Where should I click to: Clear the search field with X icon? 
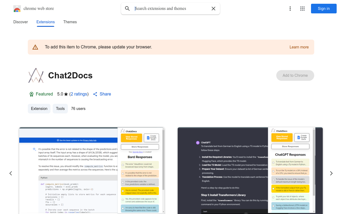[213, 9]
